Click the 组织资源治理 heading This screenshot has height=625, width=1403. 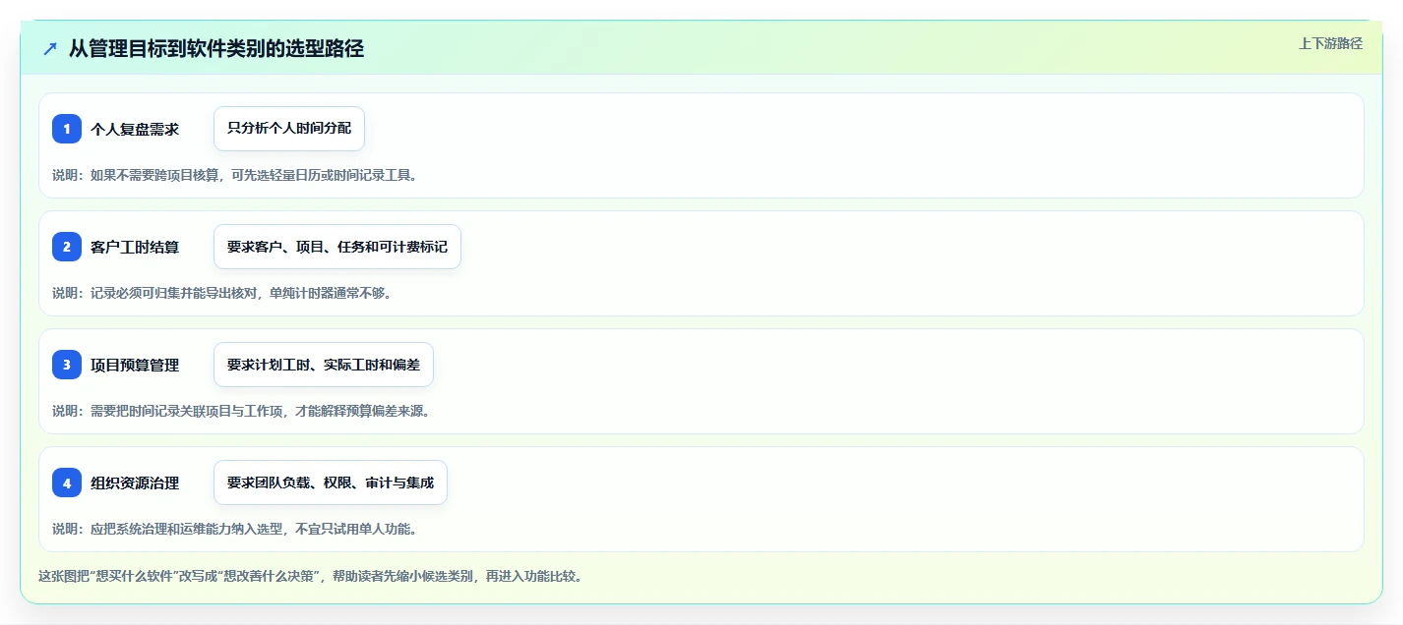135,483
